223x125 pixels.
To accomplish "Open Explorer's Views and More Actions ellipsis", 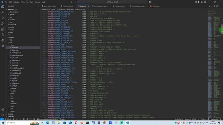I will (x=38, y=6).
